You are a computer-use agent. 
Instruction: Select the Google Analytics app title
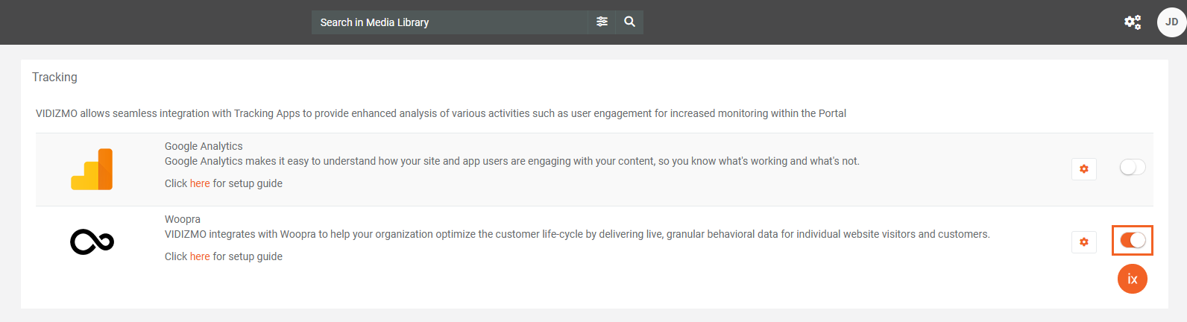tap(204, 146)
